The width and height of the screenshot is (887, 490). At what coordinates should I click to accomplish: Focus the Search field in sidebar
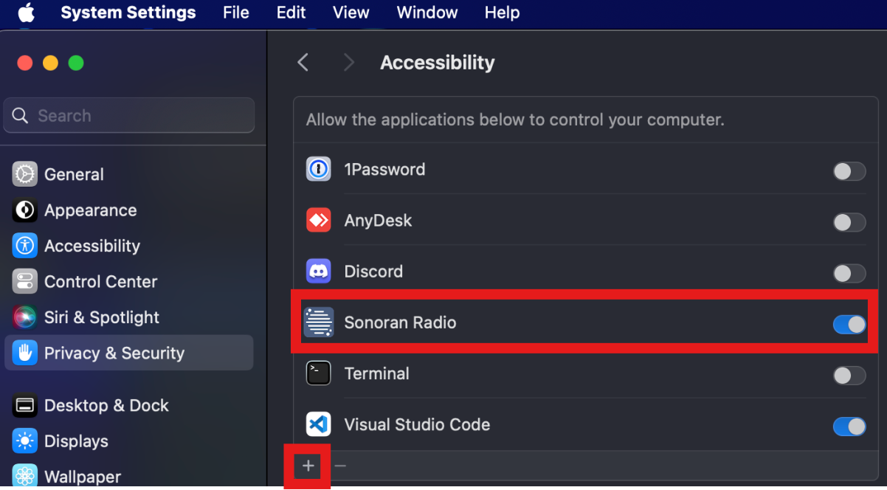pyautogui.click(x=129, y=116)
